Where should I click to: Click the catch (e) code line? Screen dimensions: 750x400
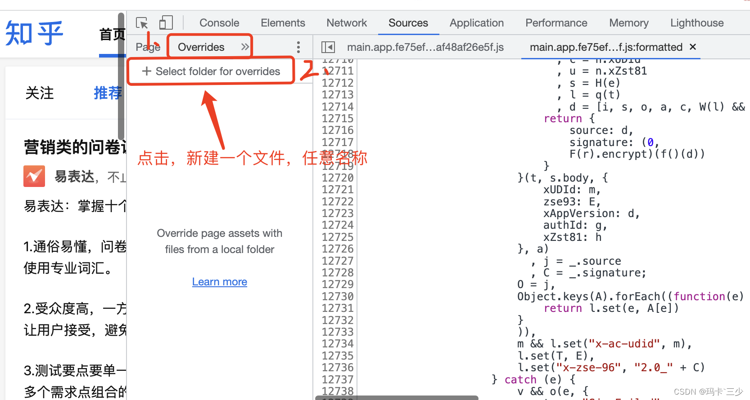tap(533, 380)
